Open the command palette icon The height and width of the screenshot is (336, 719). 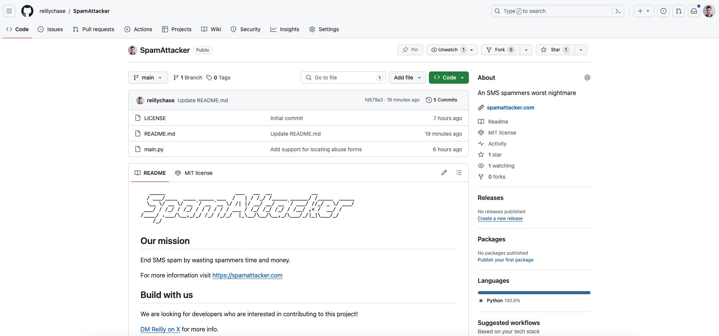click(x=618, y=11)
